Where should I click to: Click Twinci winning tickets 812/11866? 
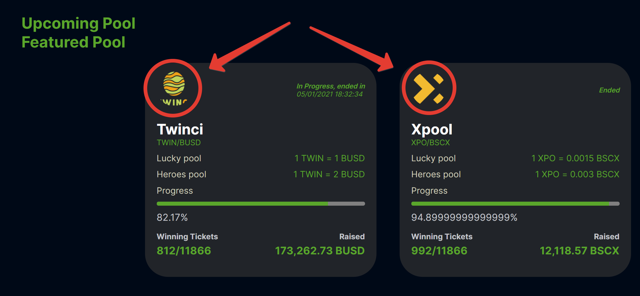184,251
